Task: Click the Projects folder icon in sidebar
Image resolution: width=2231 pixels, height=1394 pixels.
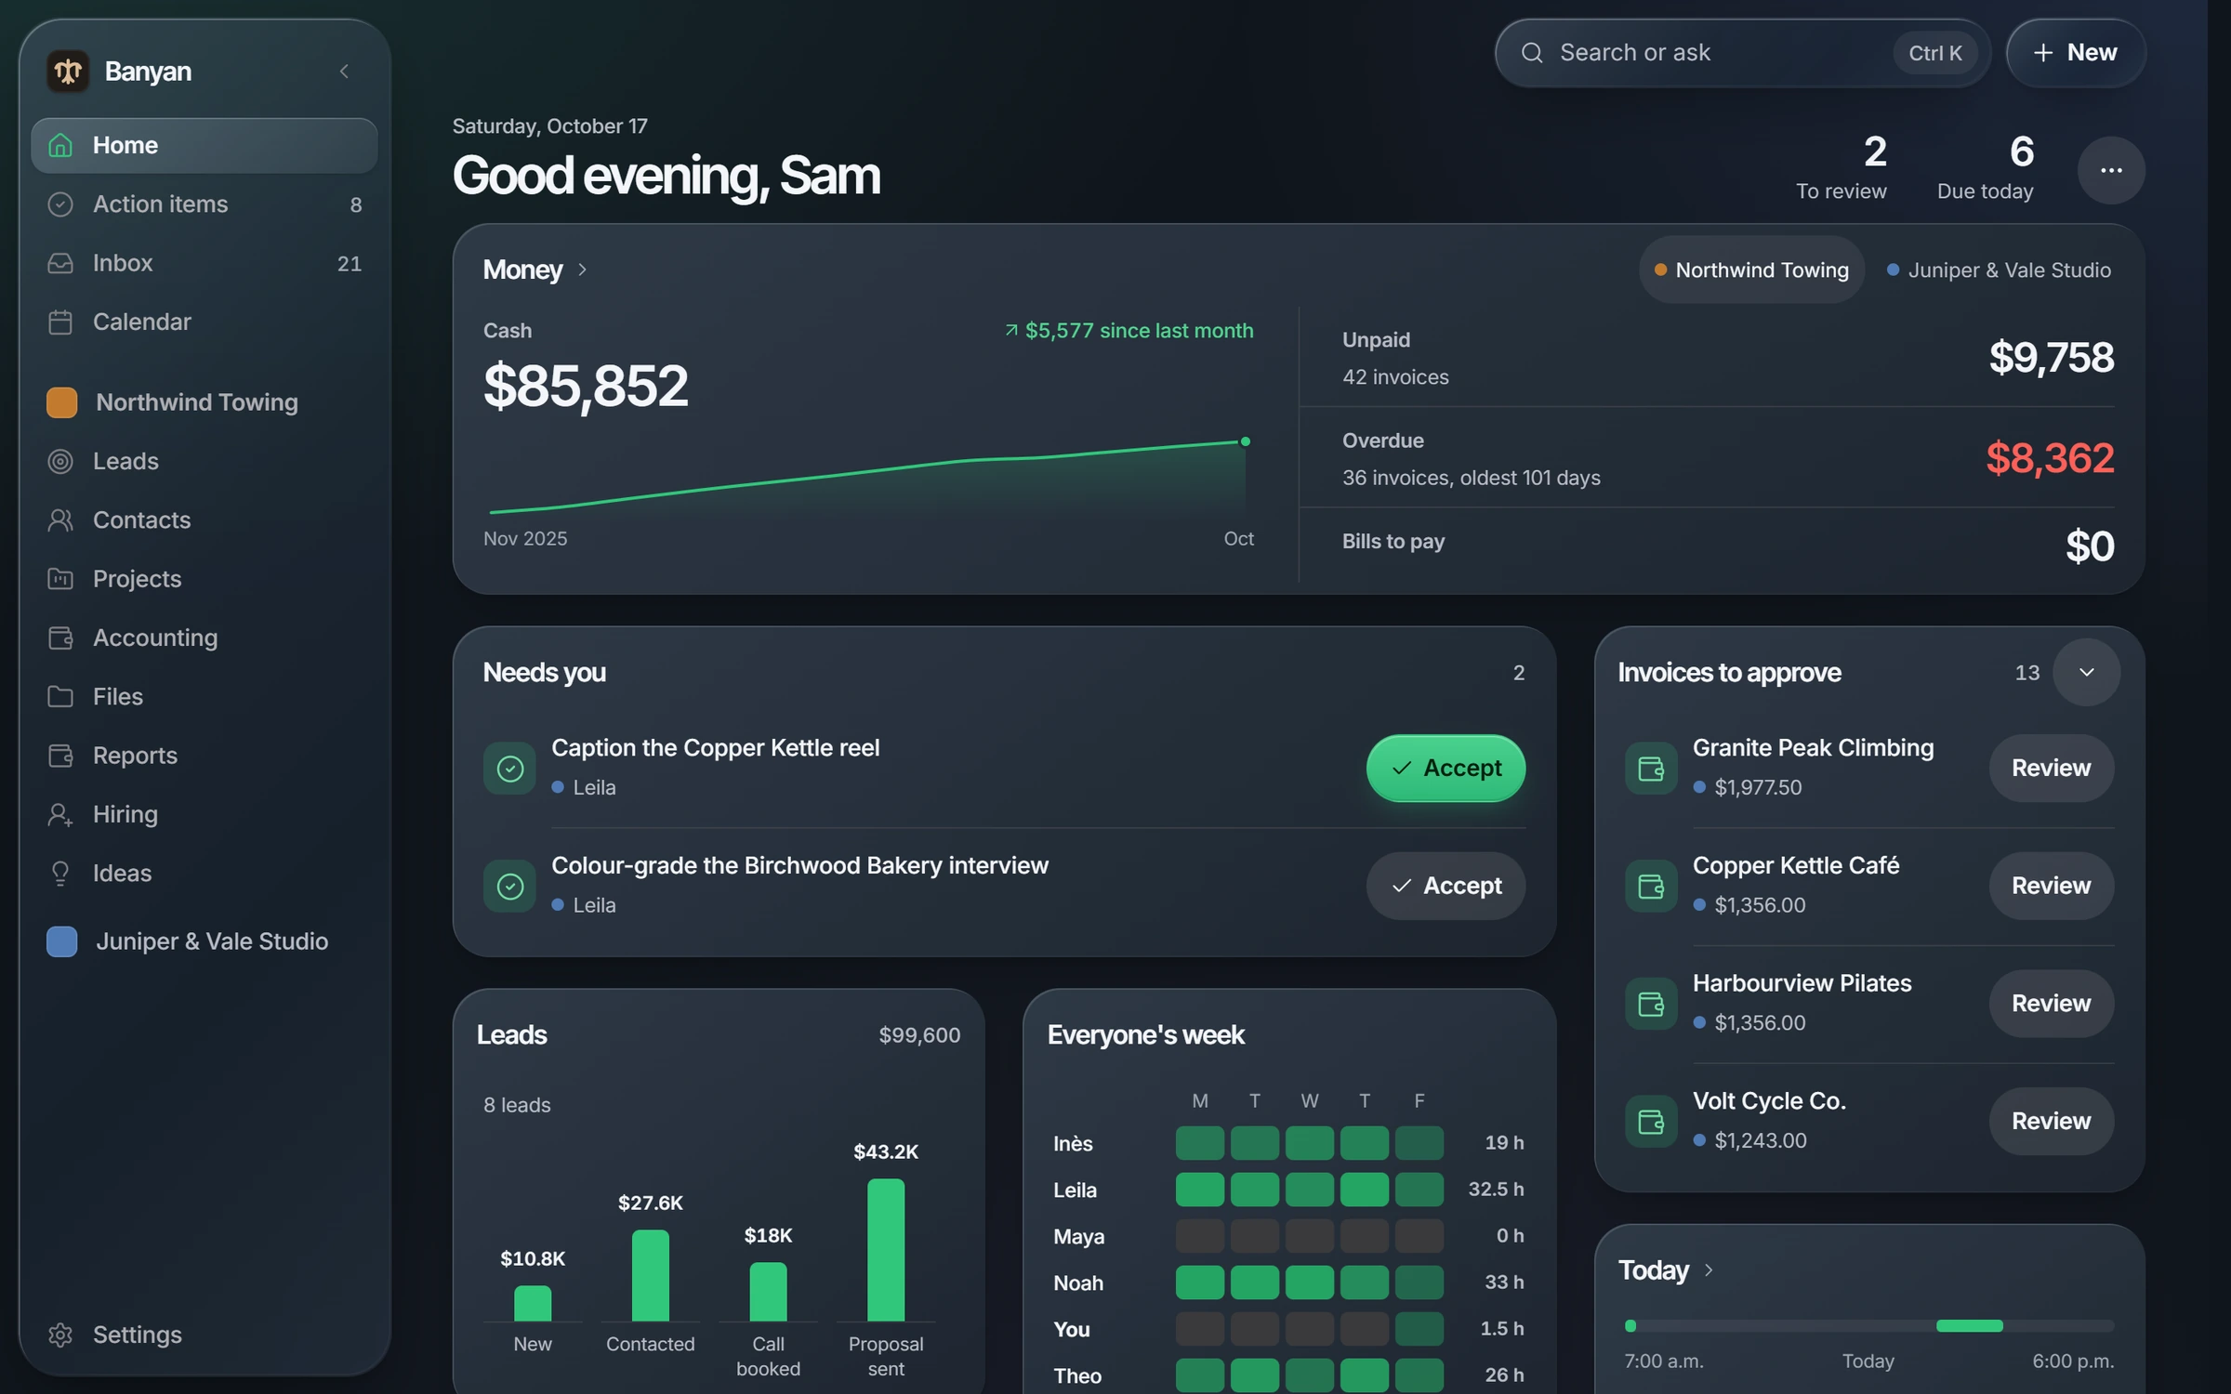Action: click(60, 579)
